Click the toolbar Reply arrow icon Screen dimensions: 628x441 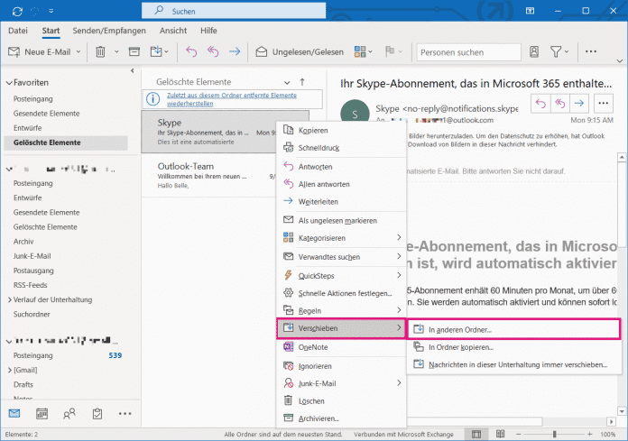(191, 51)
